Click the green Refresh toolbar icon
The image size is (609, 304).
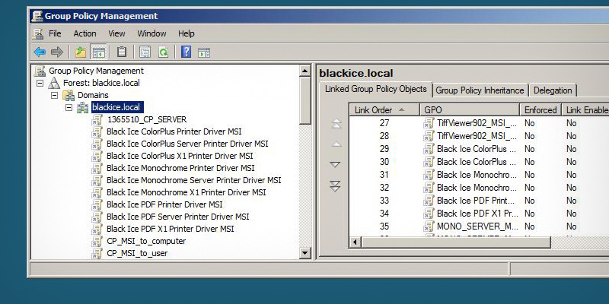coord(163,52)
